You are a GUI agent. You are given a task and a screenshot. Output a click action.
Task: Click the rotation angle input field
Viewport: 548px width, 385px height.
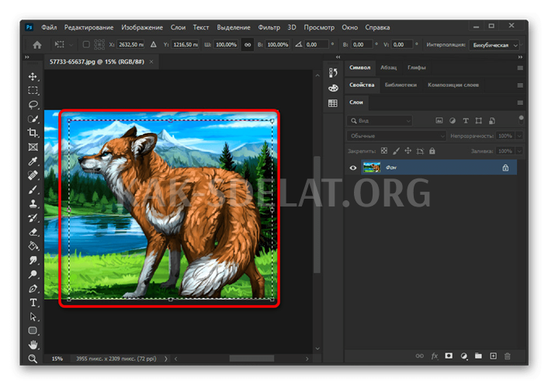point(316,45)
